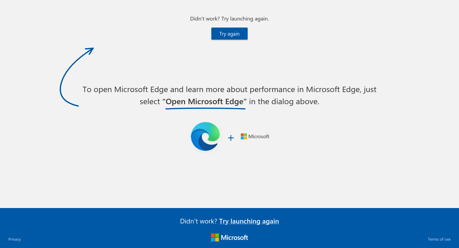Click the gray Microsoft wordmark next to Edge
The height and width of the screenshot is (248, 459).
[x=259, y=136]
